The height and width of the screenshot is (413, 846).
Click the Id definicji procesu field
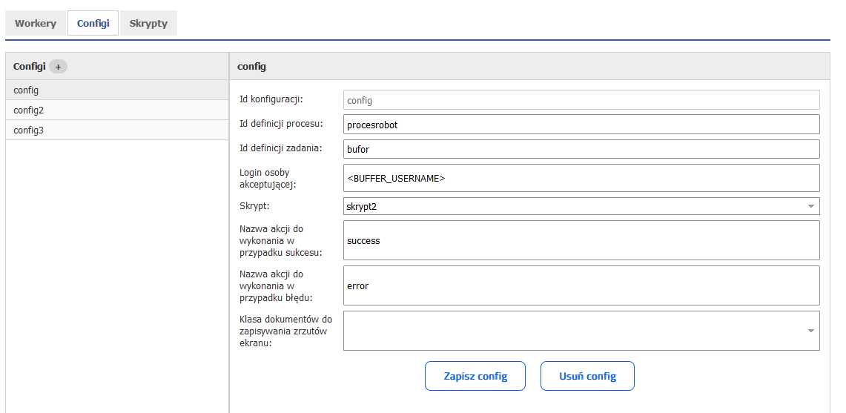coord(581,124)
